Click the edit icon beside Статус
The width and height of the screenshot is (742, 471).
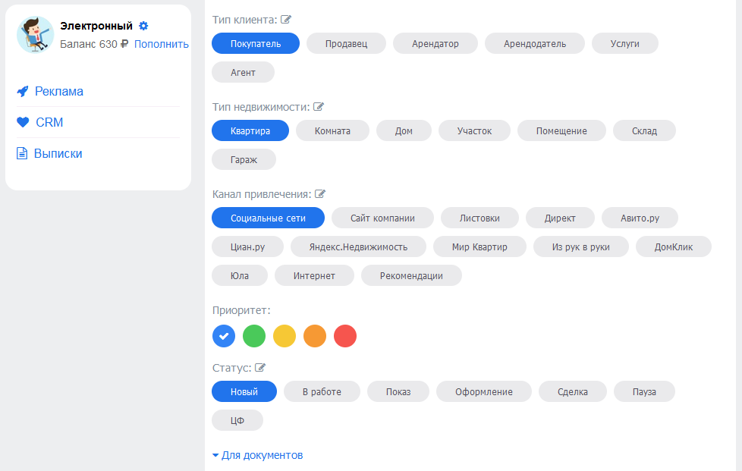[260, 367]
